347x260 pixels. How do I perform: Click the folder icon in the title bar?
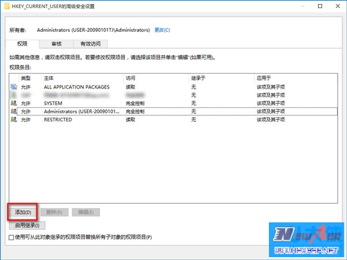point(7,6)
